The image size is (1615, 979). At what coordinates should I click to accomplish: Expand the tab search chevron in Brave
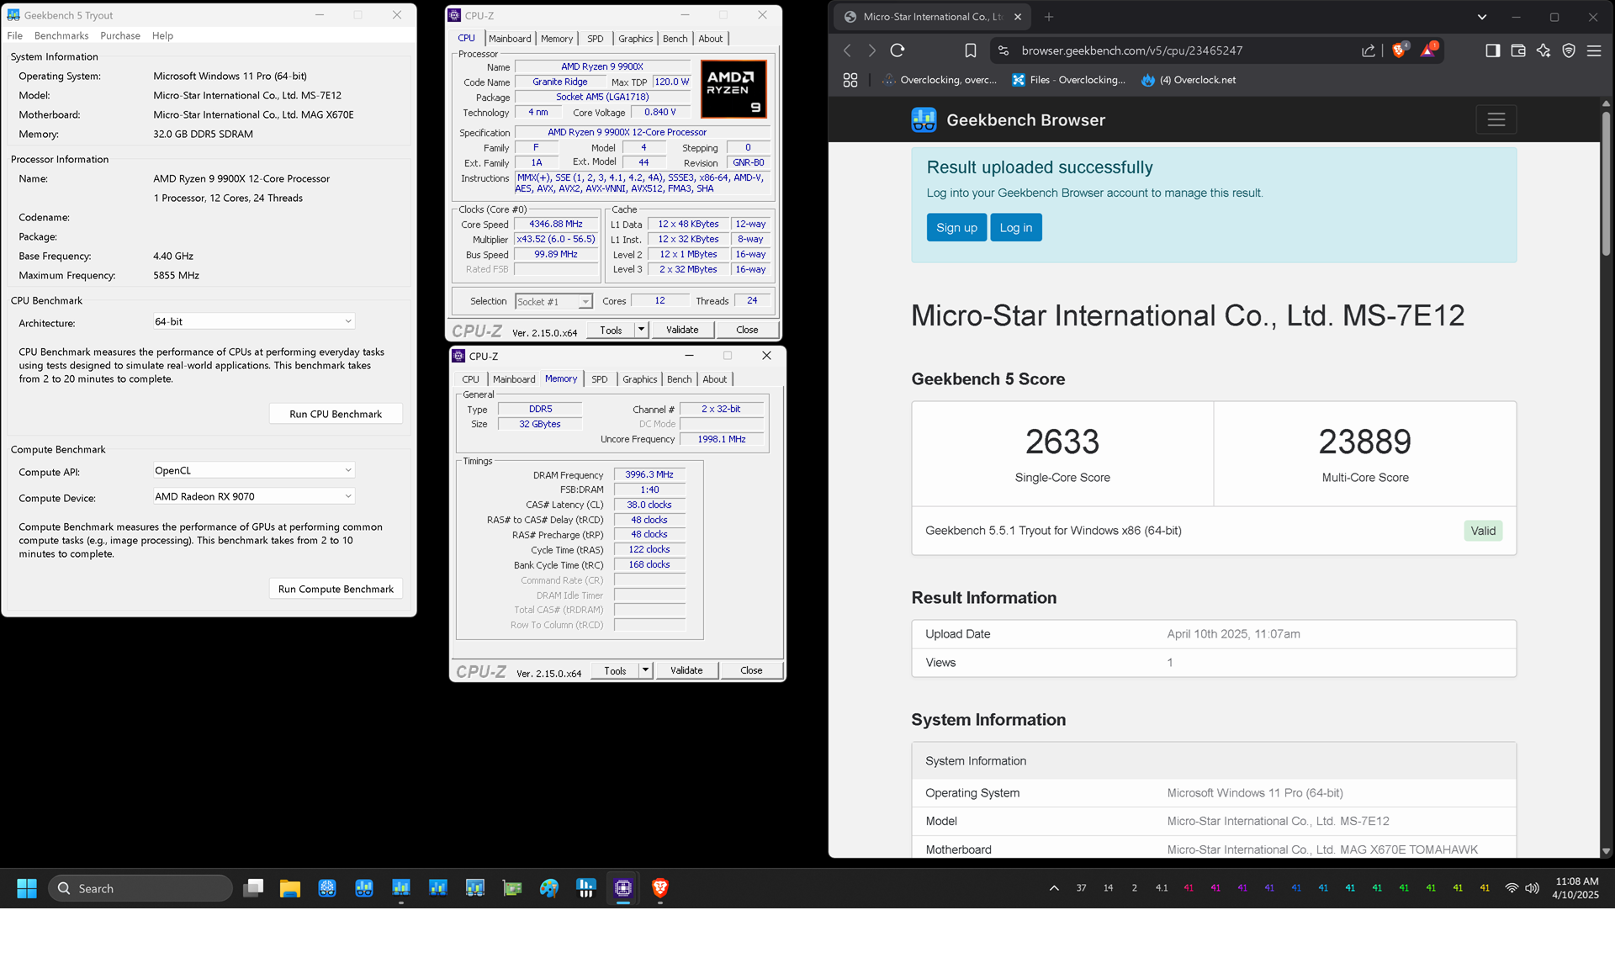coord(1482,17)
